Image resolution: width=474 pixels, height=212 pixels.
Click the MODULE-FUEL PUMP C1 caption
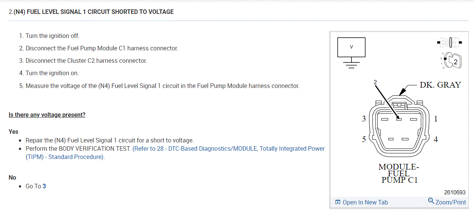click(x=399, y=173)
